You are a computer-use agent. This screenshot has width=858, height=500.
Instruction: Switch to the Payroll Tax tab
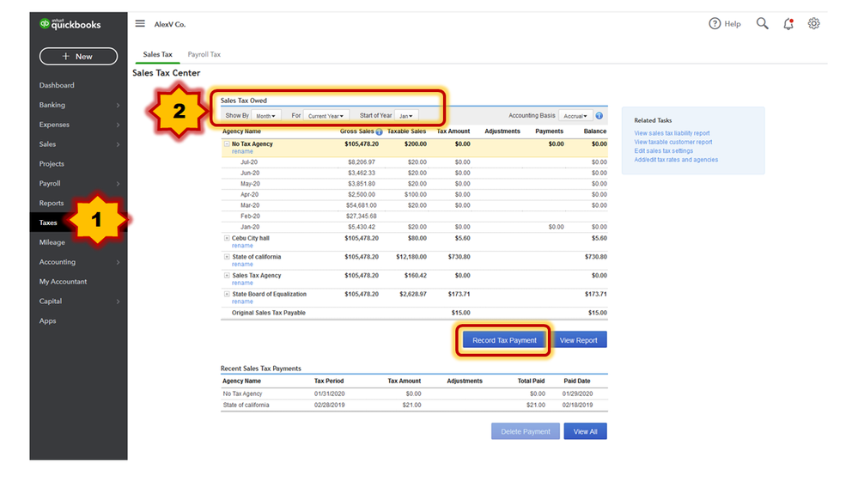pos(204,54)
